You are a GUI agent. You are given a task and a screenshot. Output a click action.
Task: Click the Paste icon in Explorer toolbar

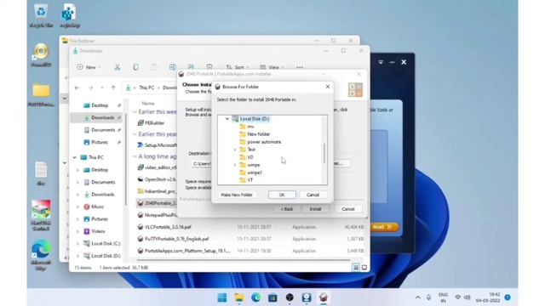pos(154,67)
